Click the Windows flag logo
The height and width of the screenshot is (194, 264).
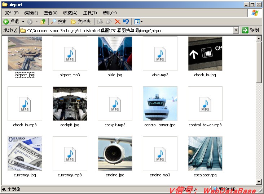tap(255, 13)
